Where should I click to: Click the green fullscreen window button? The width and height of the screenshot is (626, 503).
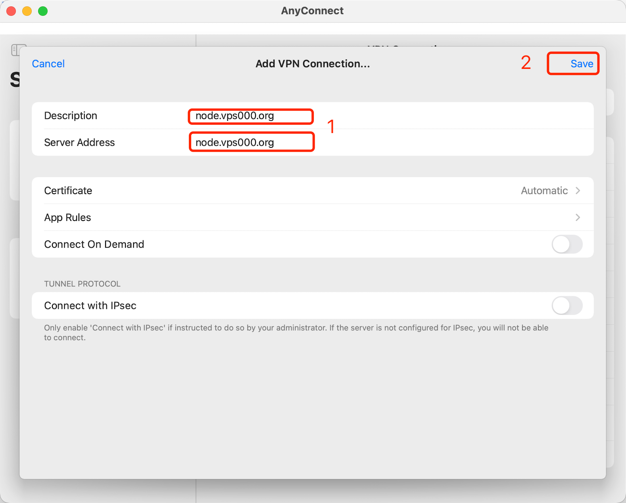coord(43,11)
